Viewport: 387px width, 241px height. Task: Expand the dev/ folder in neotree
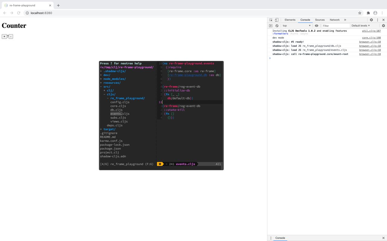tap(105, 75)
